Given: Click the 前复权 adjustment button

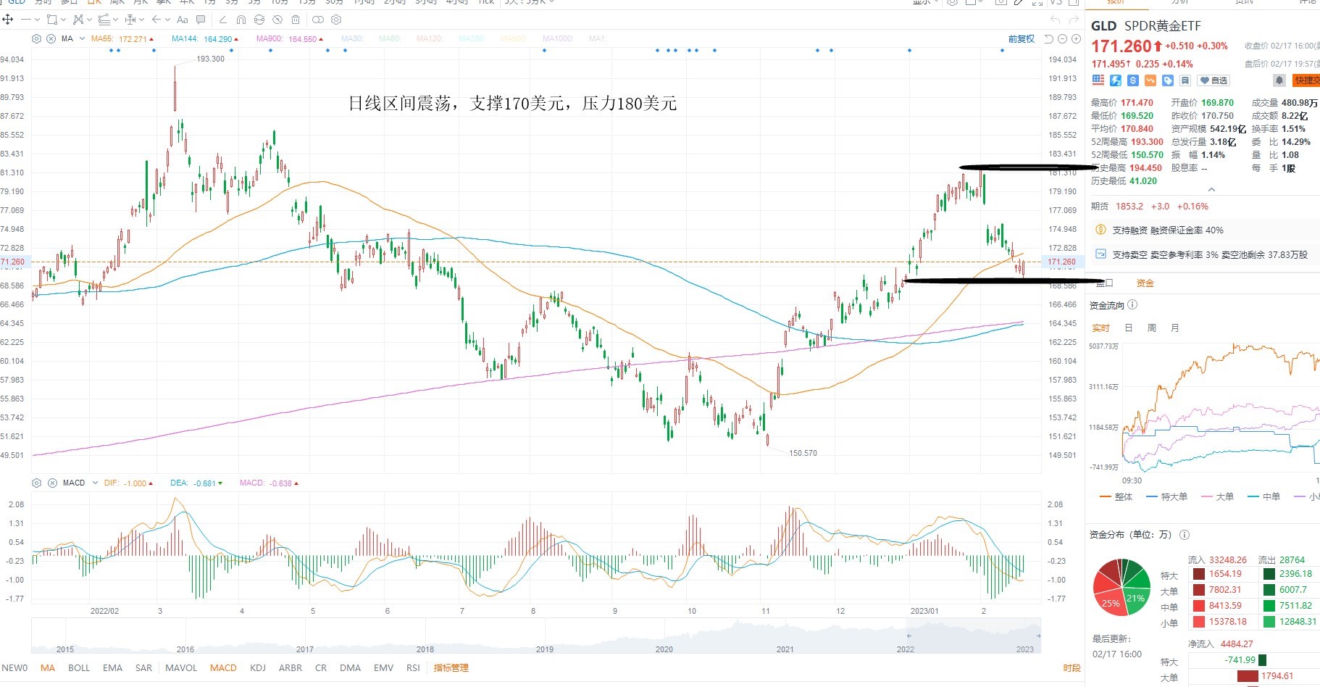Looking at the screenshot, I should [x=1022, y=38].
